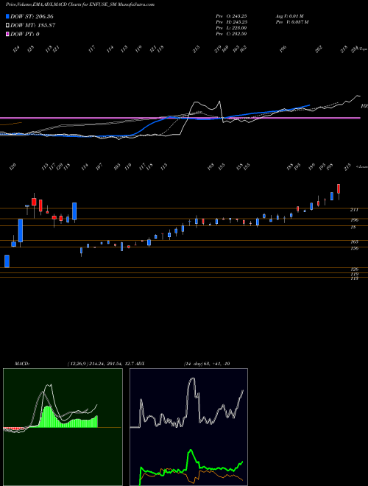
Task: Click the 165 price level label
Action: tap(354, 242)
